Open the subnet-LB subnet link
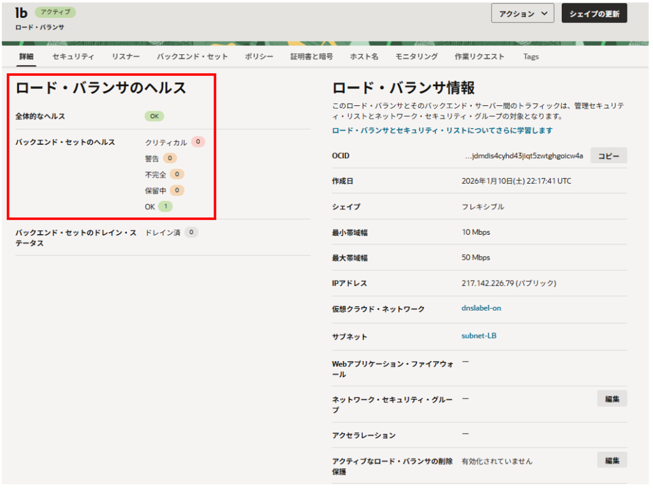Image resolution: width=653 pixels, height=488 pixels. coord(478,336)
